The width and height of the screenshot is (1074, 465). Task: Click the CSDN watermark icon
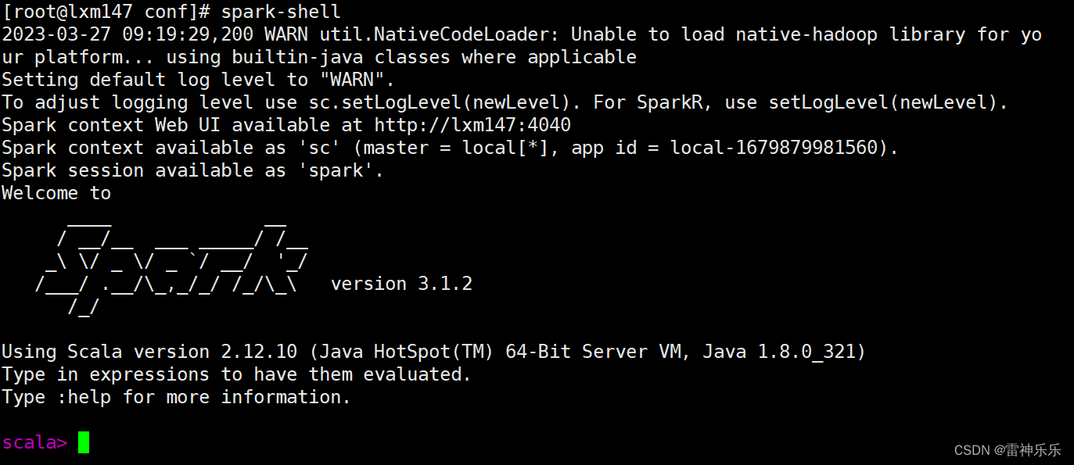click(974, 449)
